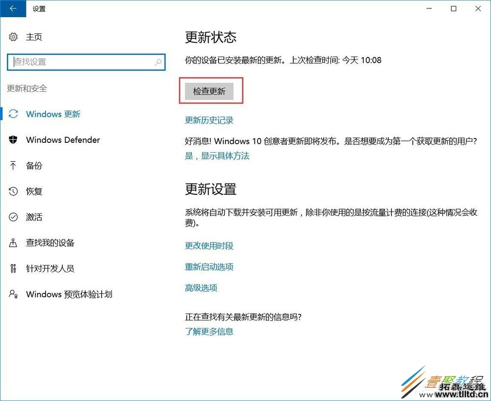Click the search magnifier in the settings search box
The image size is (491, 401).
tap(158, 62)
